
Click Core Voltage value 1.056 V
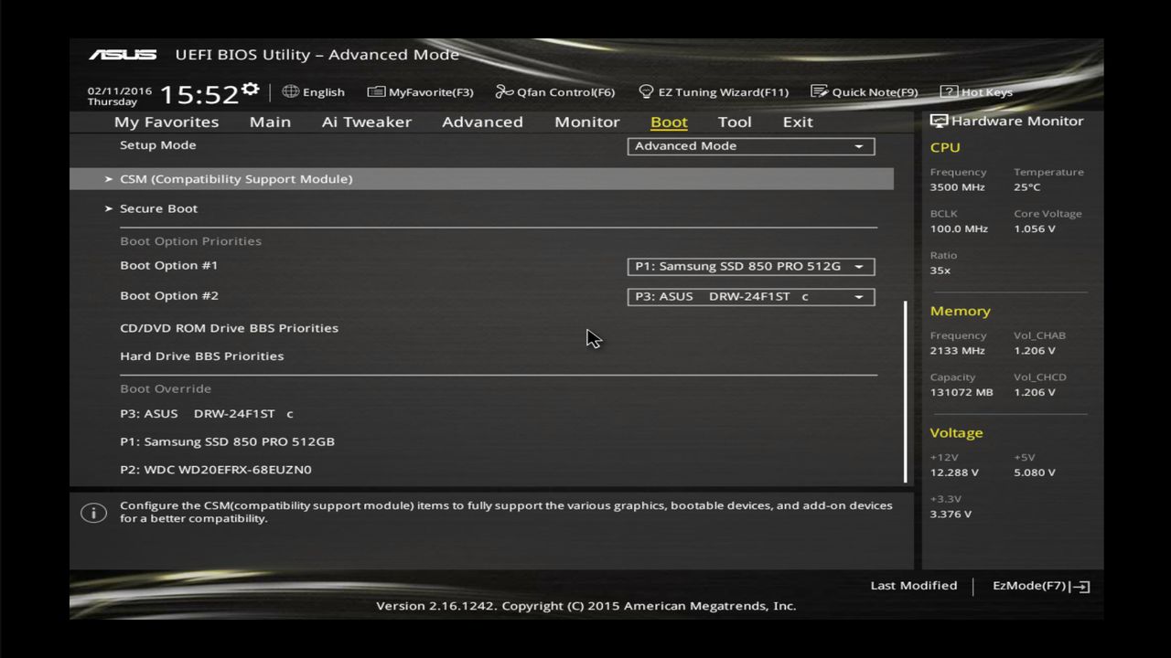tap(1035, 229)
